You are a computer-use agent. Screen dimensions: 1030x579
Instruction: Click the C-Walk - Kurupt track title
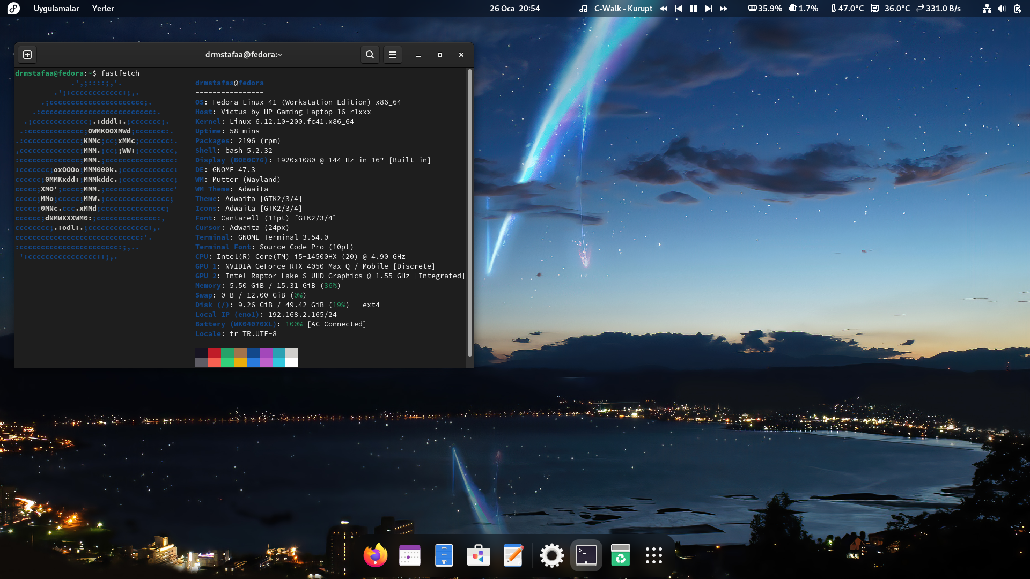[623, 9]
